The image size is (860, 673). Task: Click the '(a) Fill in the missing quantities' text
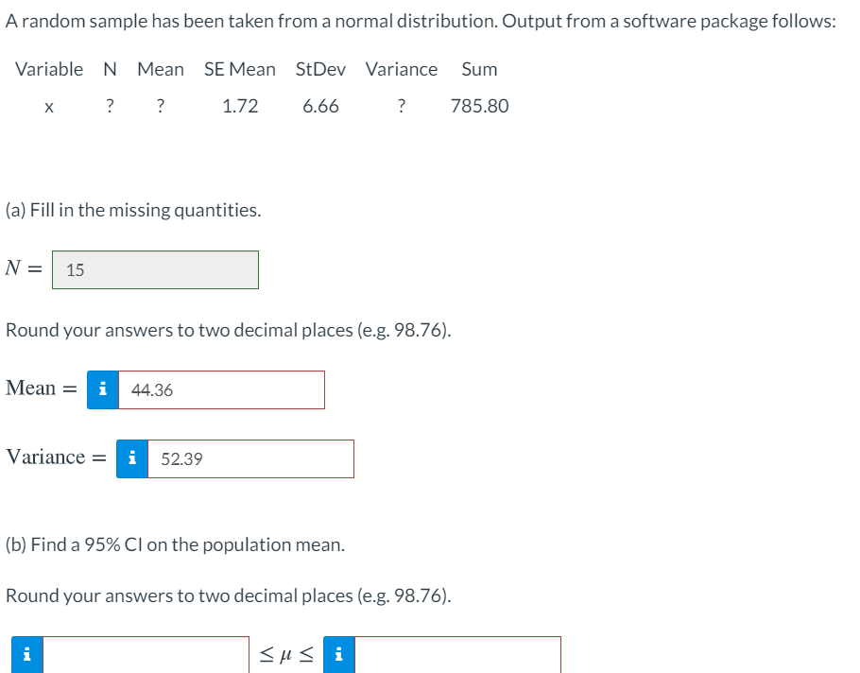pos(133,210)
